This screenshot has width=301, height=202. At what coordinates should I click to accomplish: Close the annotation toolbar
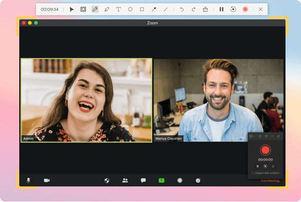[260, 9]
